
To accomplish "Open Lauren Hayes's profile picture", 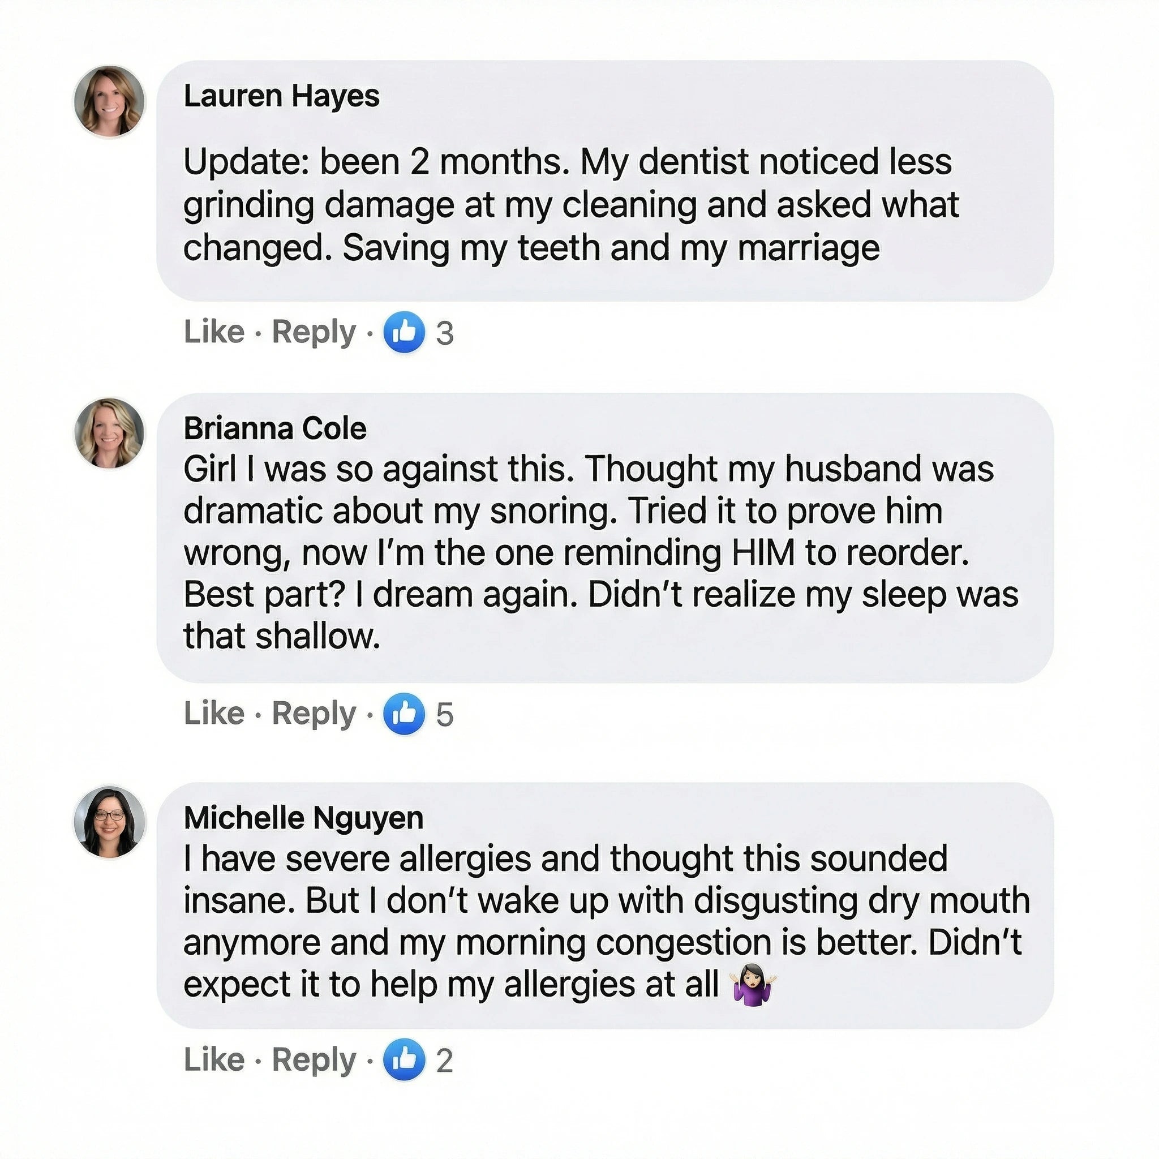I will (x=109, y=101).
